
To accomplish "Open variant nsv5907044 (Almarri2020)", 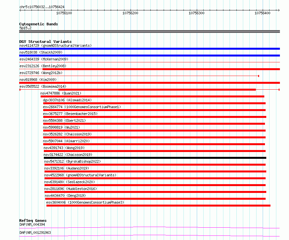I will coord(66,141).
